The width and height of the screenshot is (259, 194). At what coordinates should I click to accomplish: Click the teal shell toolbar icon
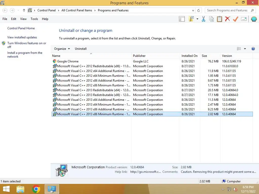pos(254,19)
